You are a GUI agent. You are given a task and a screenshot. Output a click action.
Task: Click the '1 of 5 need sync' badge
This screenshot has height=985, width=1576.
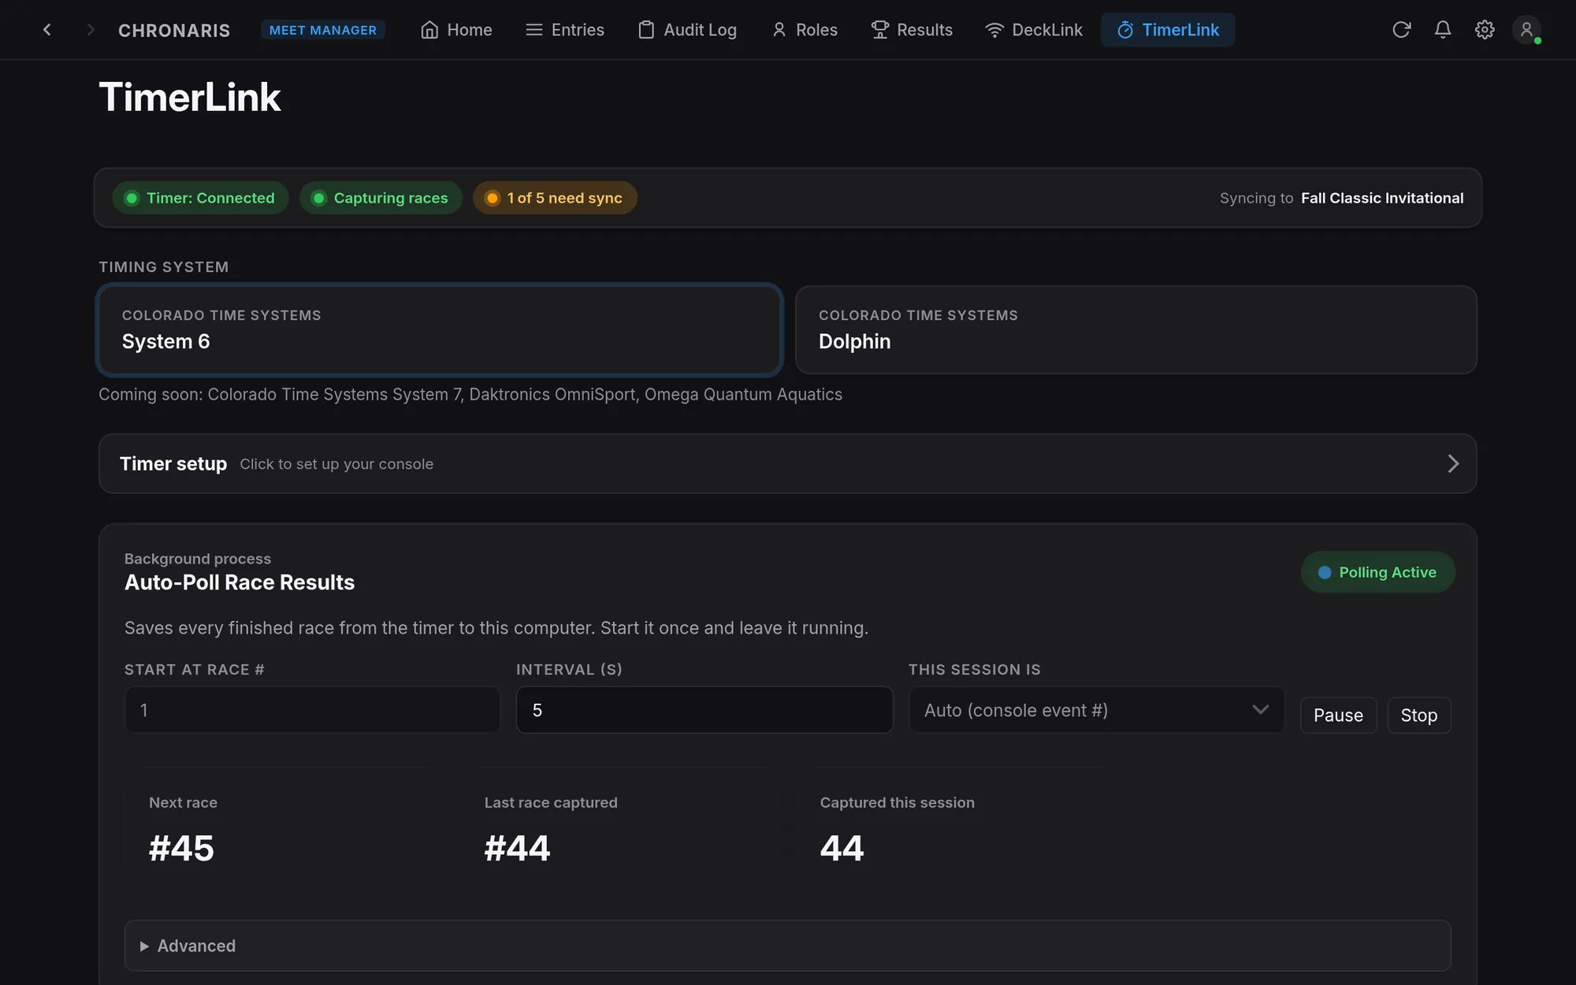[555, 198]
